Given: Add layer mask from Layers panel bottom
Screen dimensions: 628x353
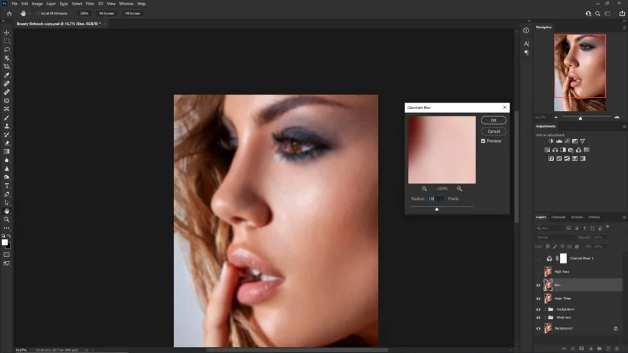Looking at the screenshot, I should 582,348.
